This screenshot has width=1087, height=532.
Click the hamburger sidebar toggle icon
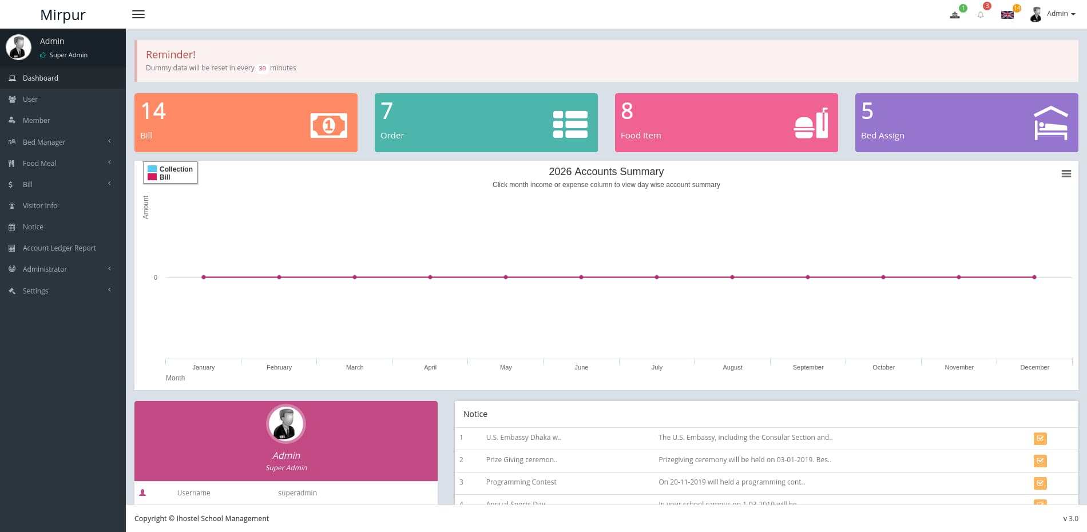point(138,14)
